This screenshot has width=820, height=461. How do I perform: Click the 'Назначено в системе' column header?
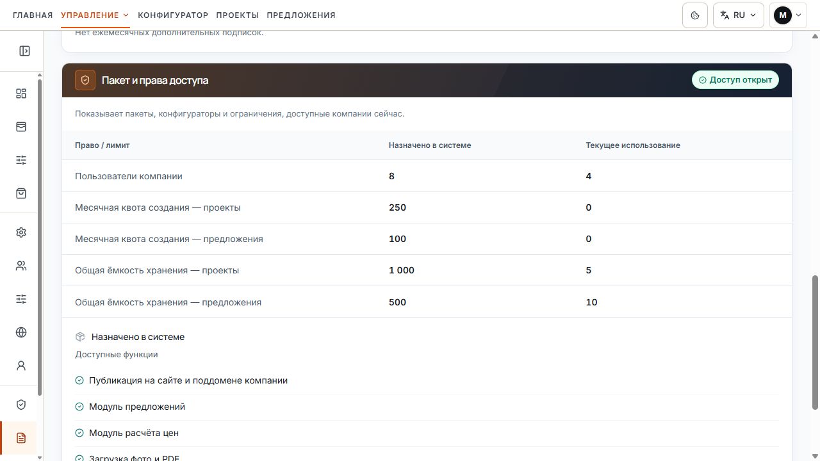pyautogui.click(x=430, y=145)
